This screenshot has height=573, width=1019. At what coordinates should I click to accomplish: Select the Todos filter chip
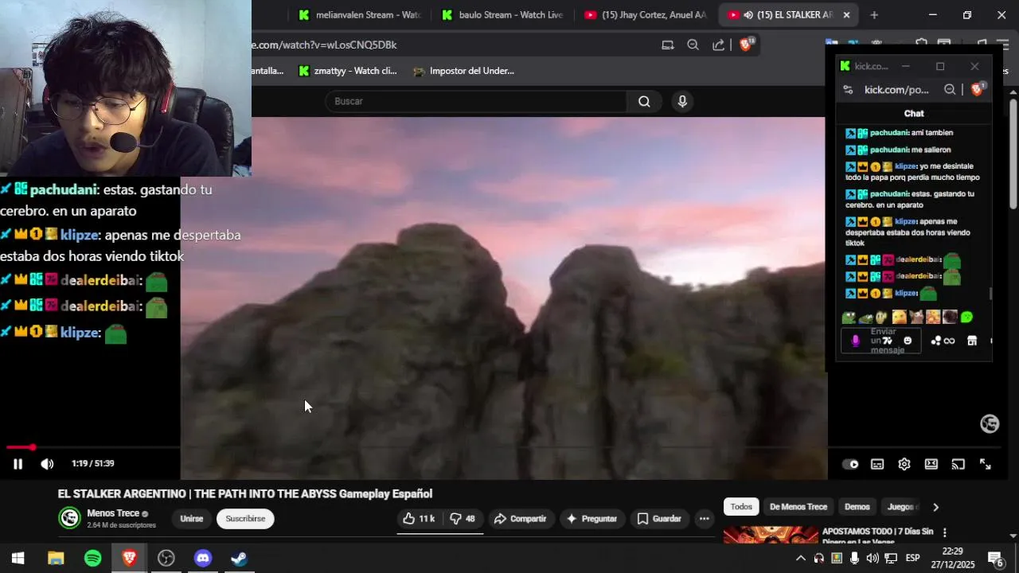pos(741,507)
